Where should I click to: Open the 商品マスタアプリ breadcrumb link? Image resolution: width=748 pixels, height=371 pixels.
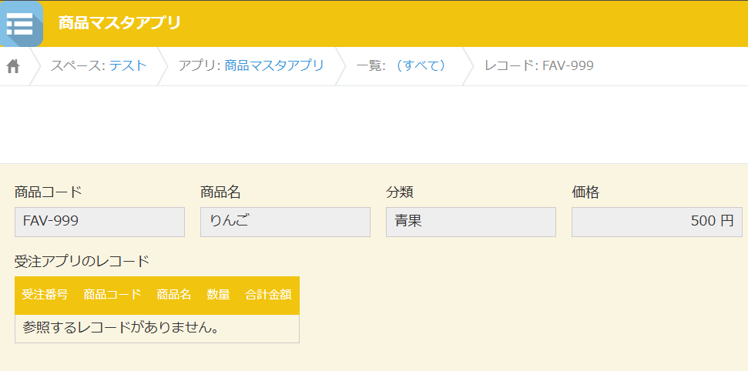[x=274, y=65]
